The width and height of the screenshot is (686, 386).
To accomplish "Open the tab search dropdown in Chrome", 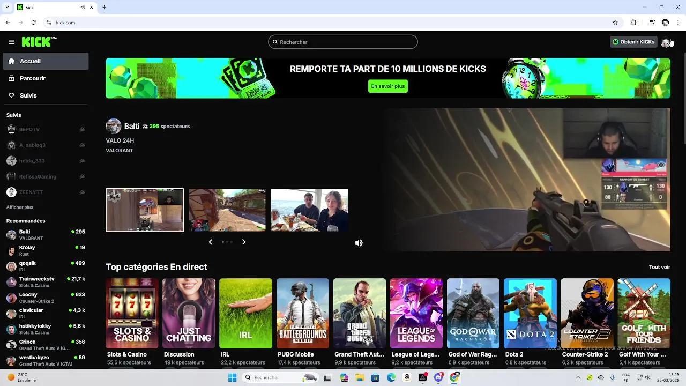I will (x=6, y=7).
